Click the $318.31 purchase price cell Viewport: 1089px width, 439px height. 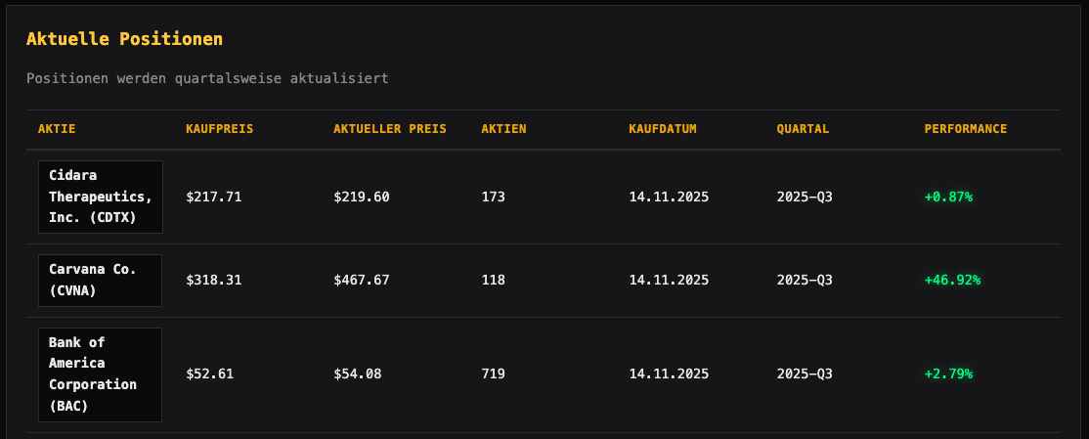coord(213,280)
